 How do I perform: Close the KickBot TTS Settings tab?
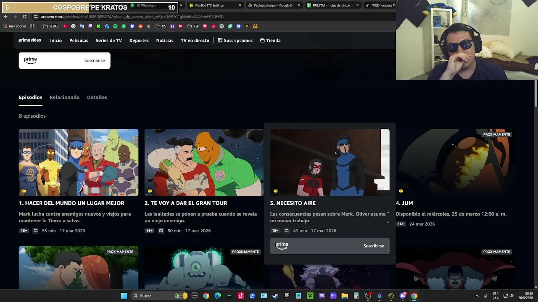coord(240,5)
